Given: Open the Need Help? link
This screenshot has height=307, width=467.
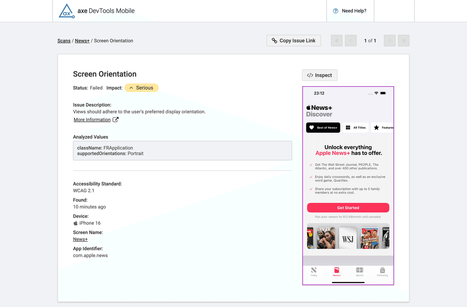Looking at the screenshot, I should [350, 11].
